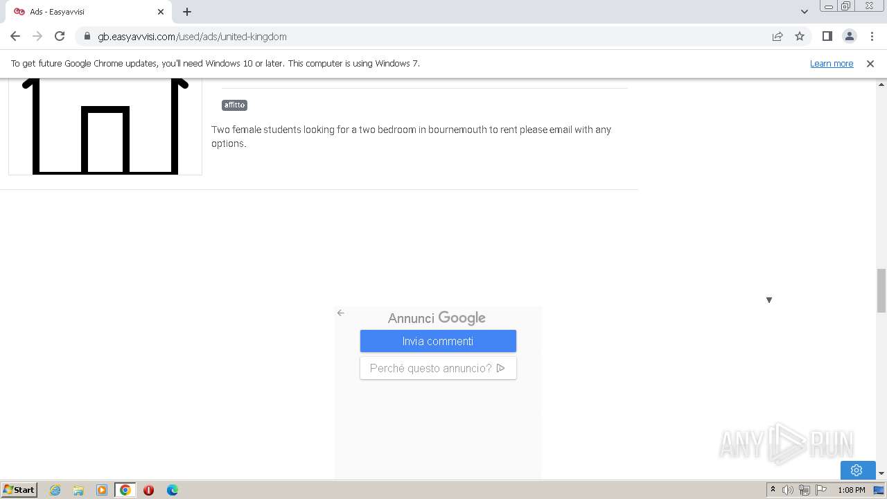Image resolution: width=887 pixels, height=499 pixels.
Task: Select the two female students listing text
Action: [411, 137]
